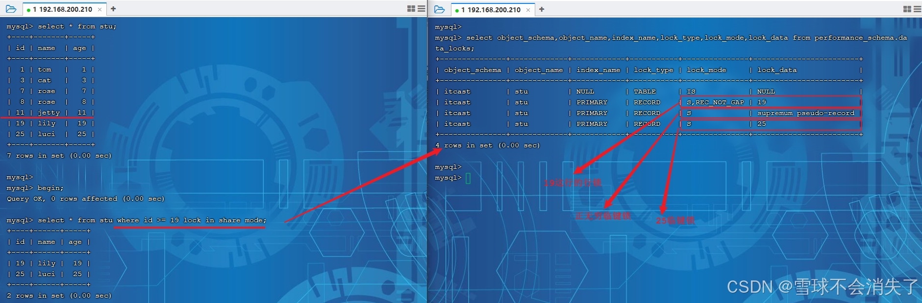This screenshot has width=922, height=303.
Task: Click the 'tom' row in stu table
Action: point(50,70)
